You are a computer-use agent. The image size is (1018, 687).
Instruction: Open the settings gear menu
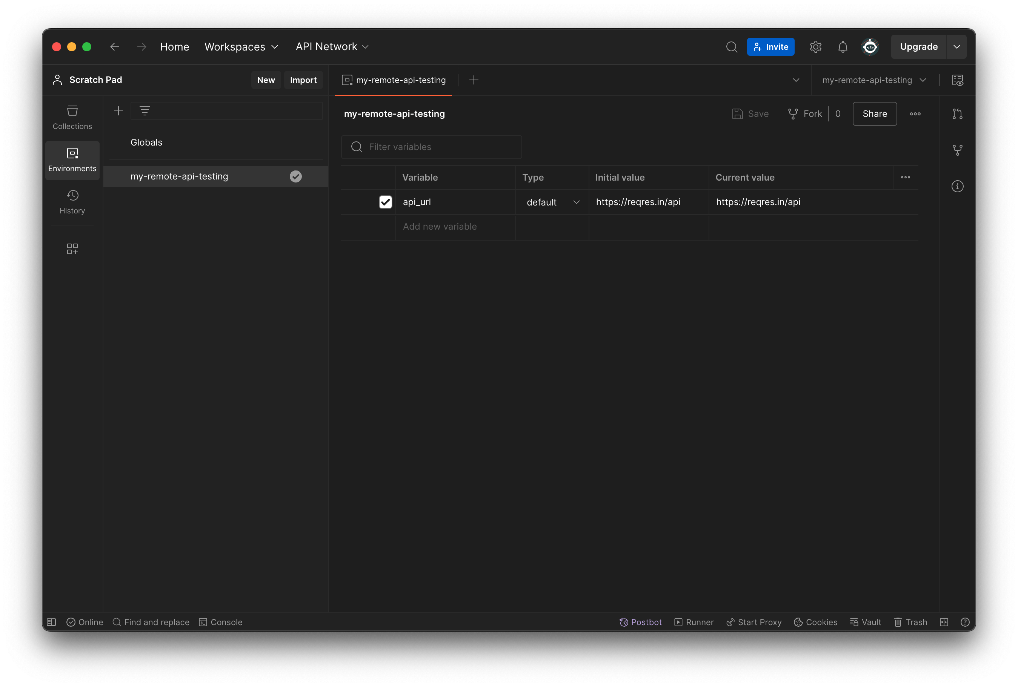(815, 46)
